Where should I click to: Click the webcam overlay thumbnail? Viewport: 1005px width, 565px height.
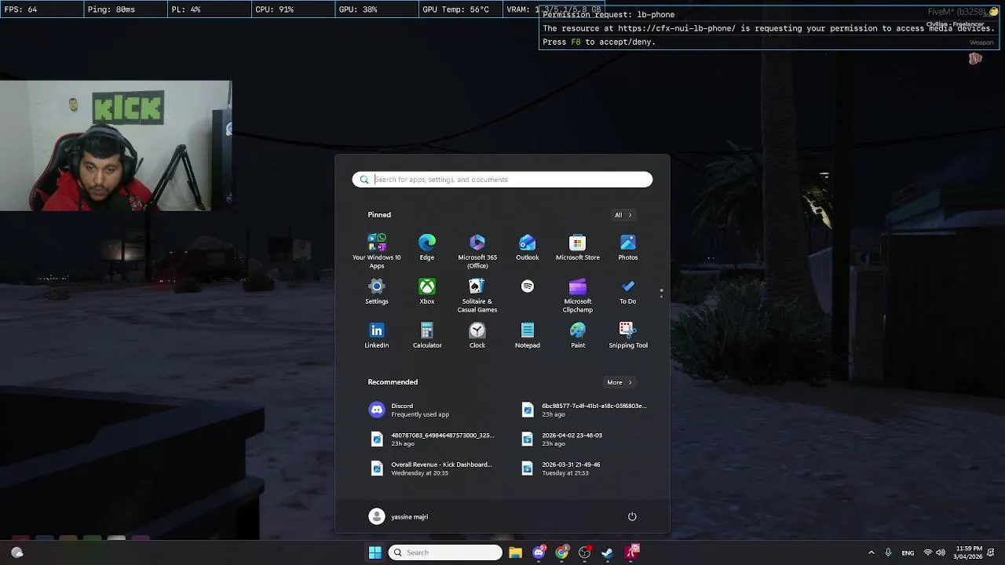click(x=116, y=145)
